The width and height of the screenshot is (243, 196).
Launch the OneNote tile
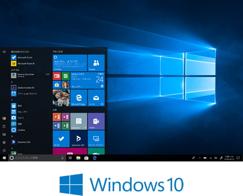pyautogui.click(x=66, y=117)
